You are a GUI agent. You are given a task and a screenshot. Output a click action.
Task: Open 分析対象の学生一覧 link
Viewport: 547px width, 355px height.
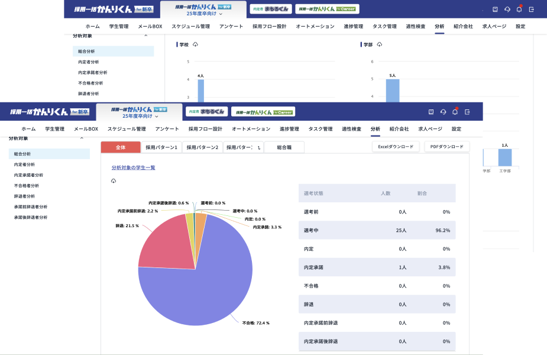coord(133,167)
